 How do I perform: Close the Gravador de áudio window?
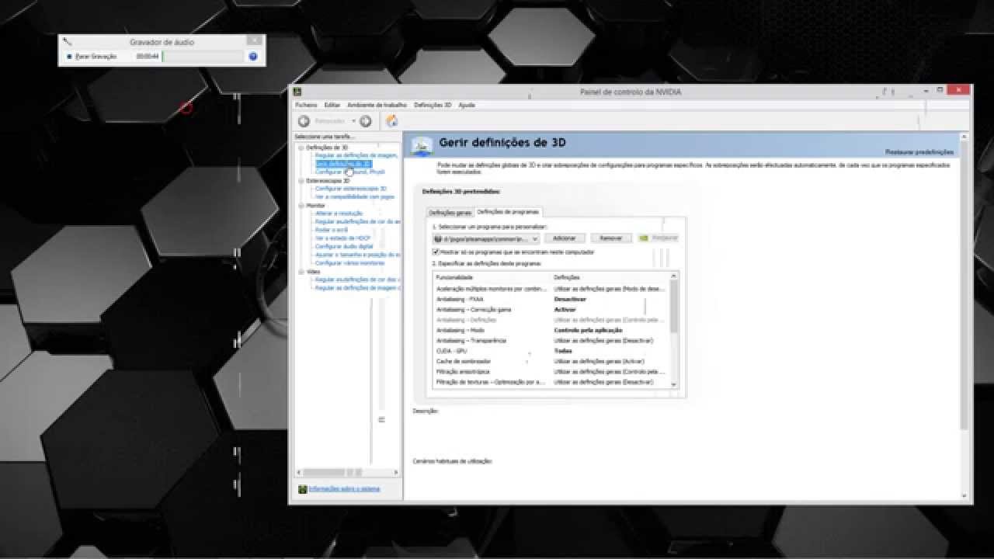pyautogui.click(x=254, y=40)
